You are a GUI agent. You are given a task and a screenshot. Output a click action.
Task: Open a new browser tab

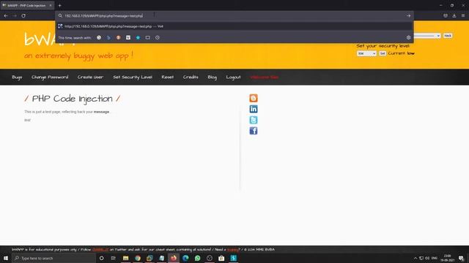[59, 5]
